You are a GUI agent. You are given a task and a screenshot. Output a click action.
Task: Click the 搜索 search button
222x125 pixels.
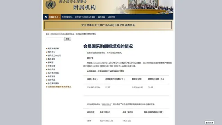coord(68,39)
